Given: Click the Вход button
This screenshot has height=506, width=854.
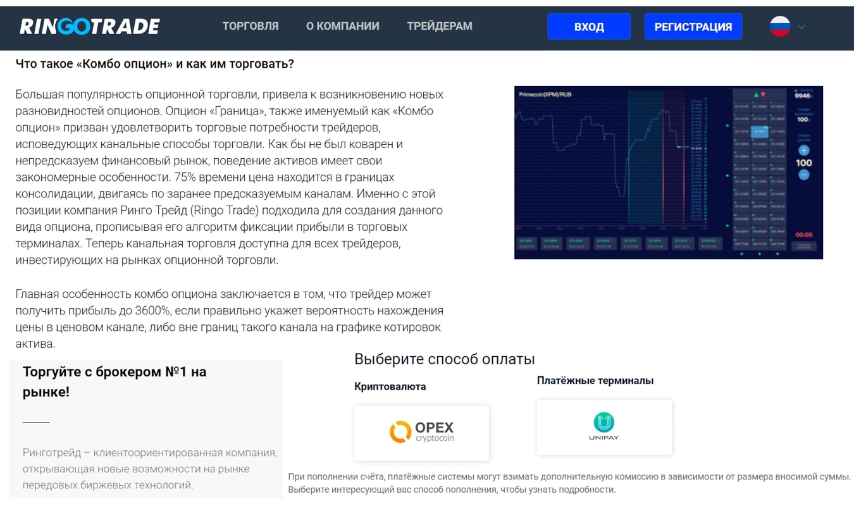Looking at the screenshot, I should point(589,27).
